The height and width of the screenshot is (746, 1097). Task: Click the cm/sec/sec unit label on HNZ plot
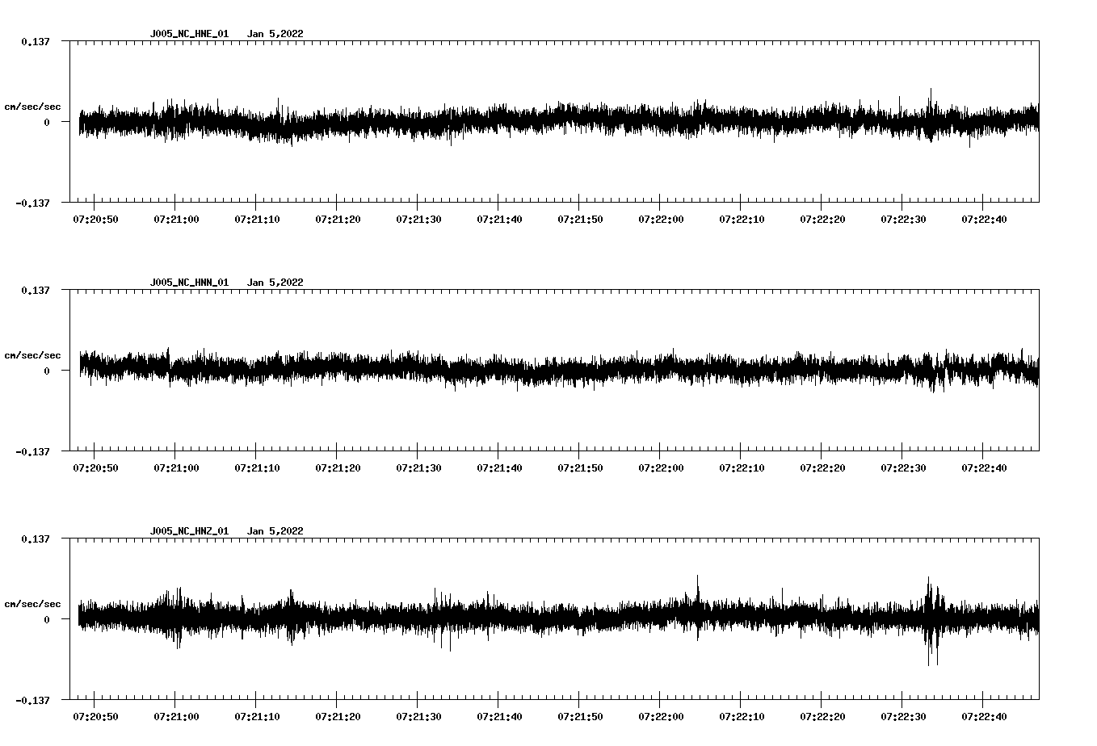(x=32, y=604)
